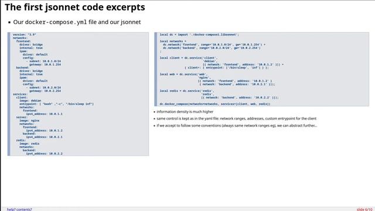Click the "local client = dc.service" line
The width and height of the screenshot is (375, 211).
pyautogui.click(x=189, y=58)
